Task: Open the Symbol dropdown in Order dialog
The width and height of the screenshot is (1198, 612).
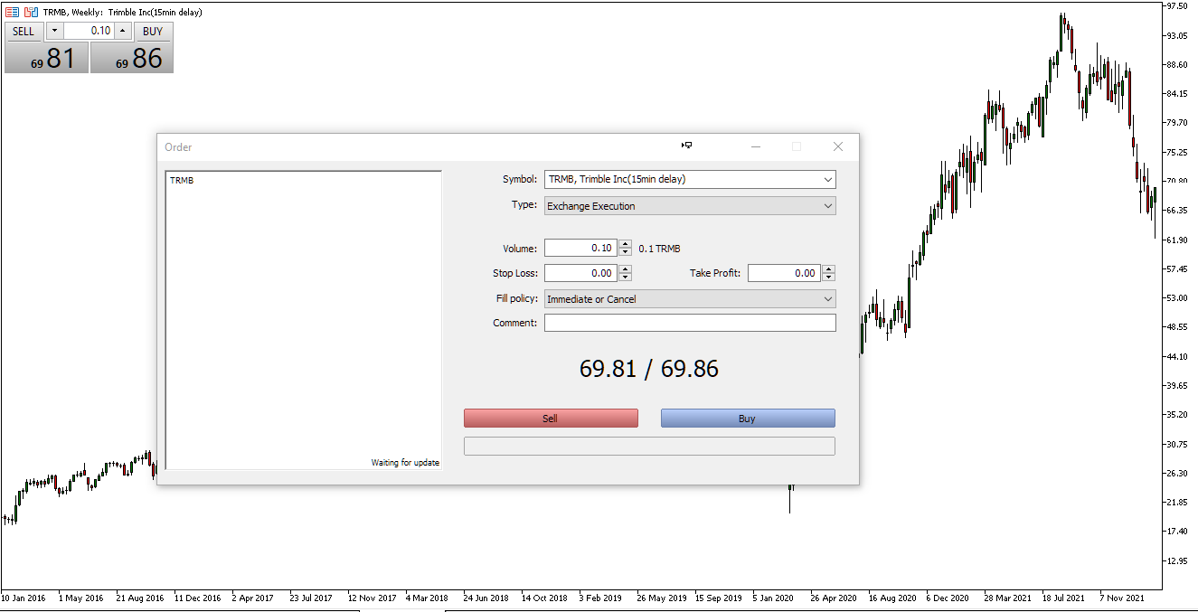Action: (x=690, y=179)
